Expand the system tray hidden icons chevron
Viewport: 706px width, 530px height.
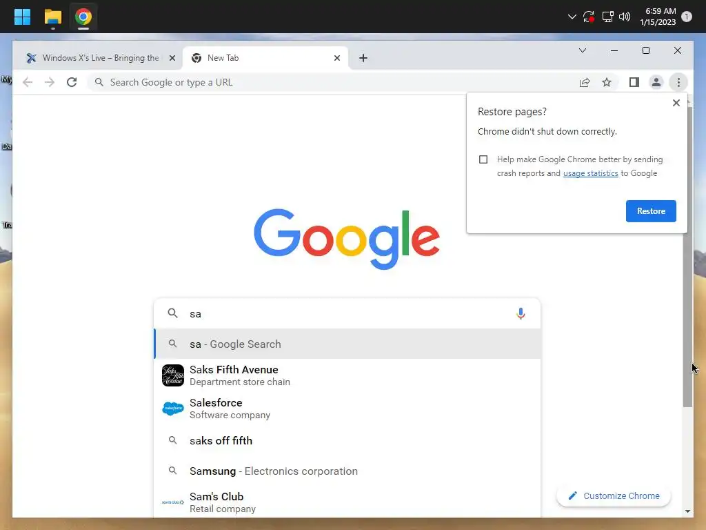tap(572, 17)
